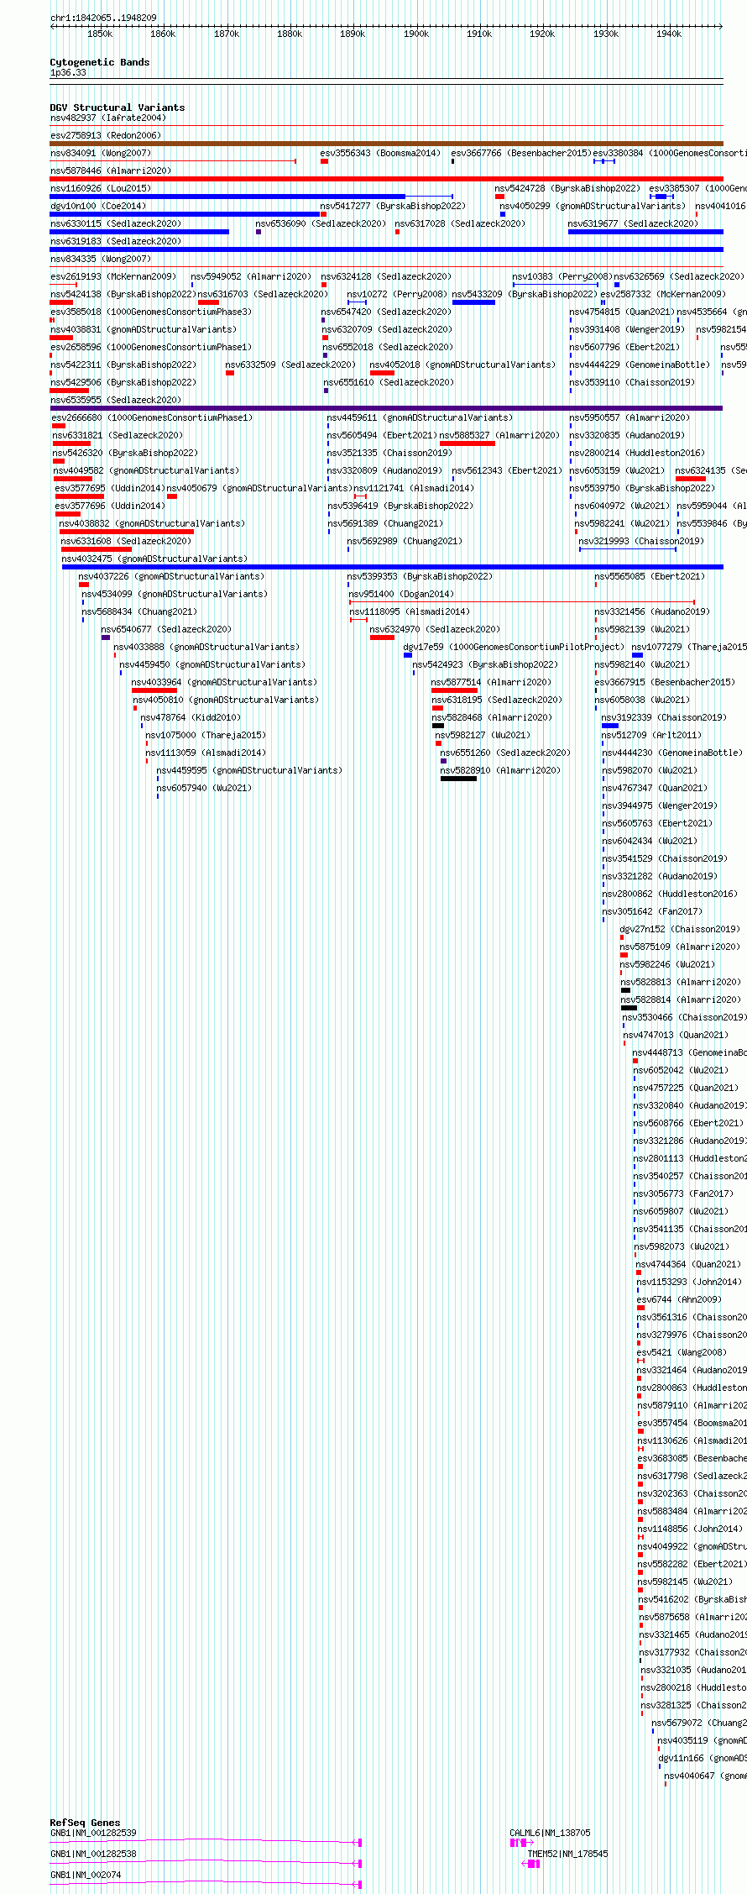Open variant esv3556343 (Boomsma2014)

(x=380, y=154)
